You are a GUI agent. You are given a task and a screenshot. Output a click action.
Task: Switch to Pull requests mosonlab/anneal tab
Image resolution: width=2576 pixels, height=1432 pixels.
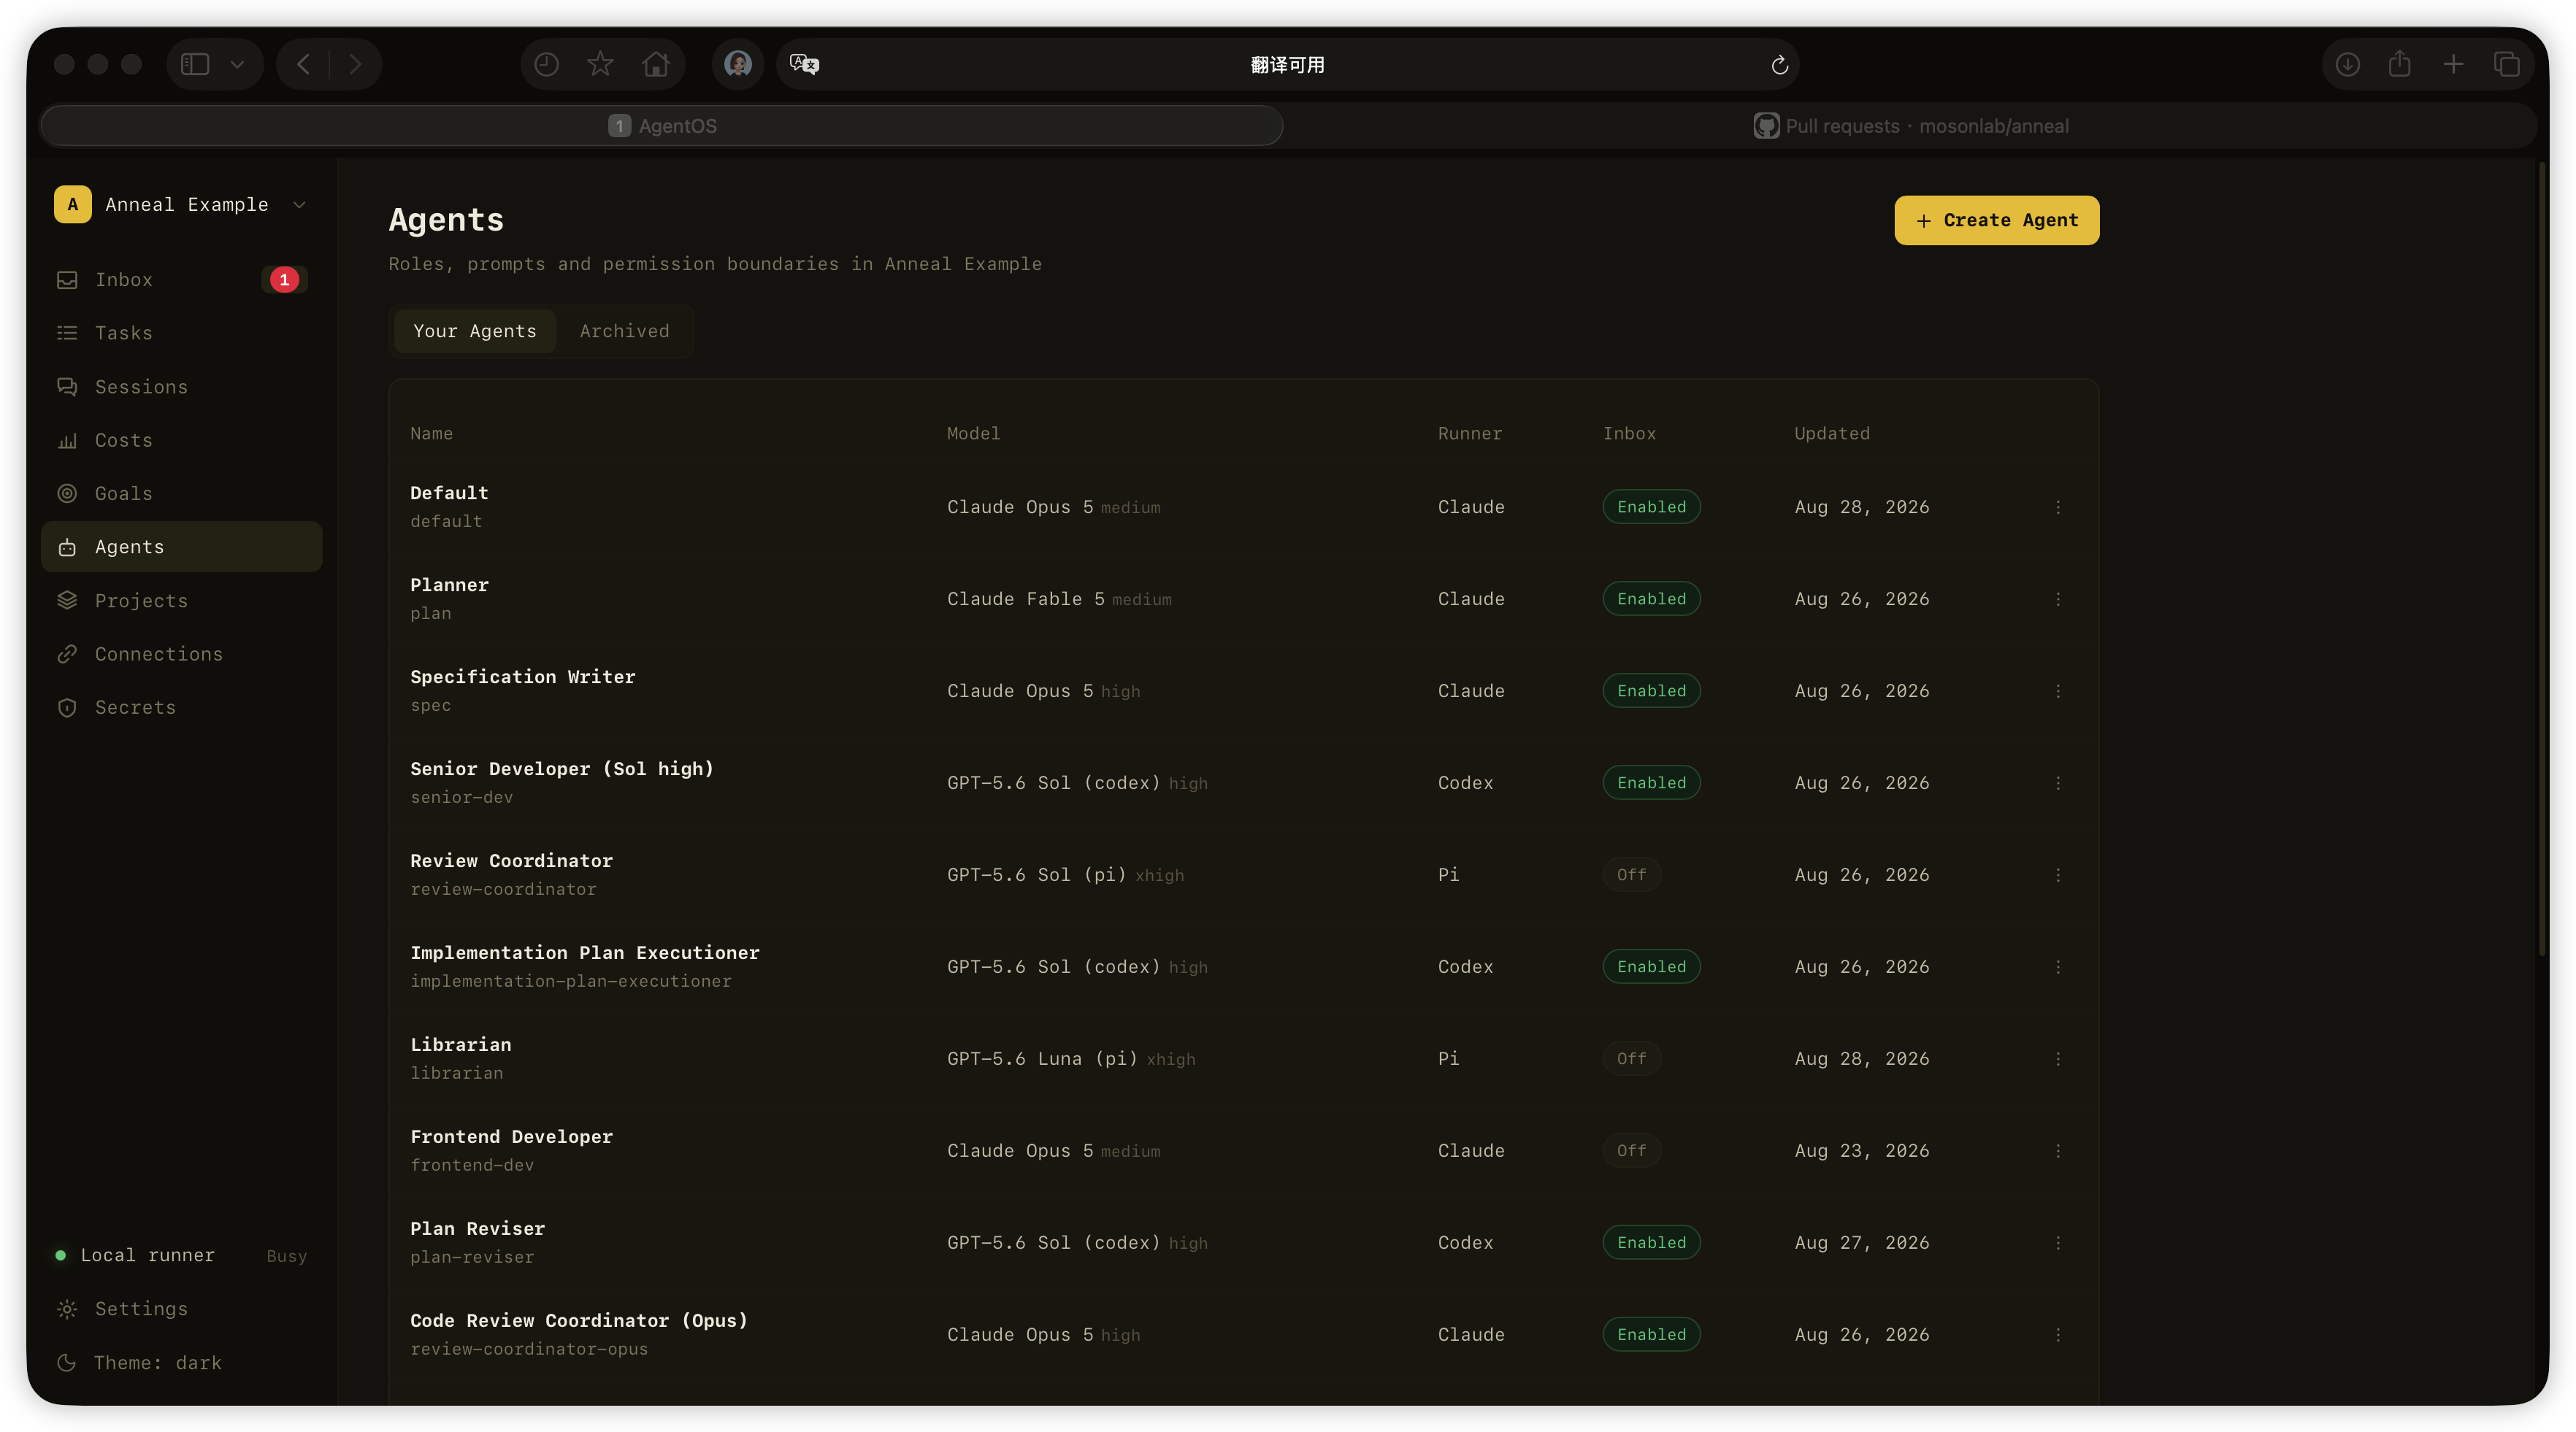coord(1911,126)
